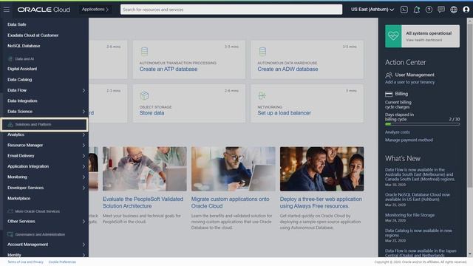Click Create an ATP database link
The width and height of the screenshot is (473, 266).
click(x=169, y=69)
